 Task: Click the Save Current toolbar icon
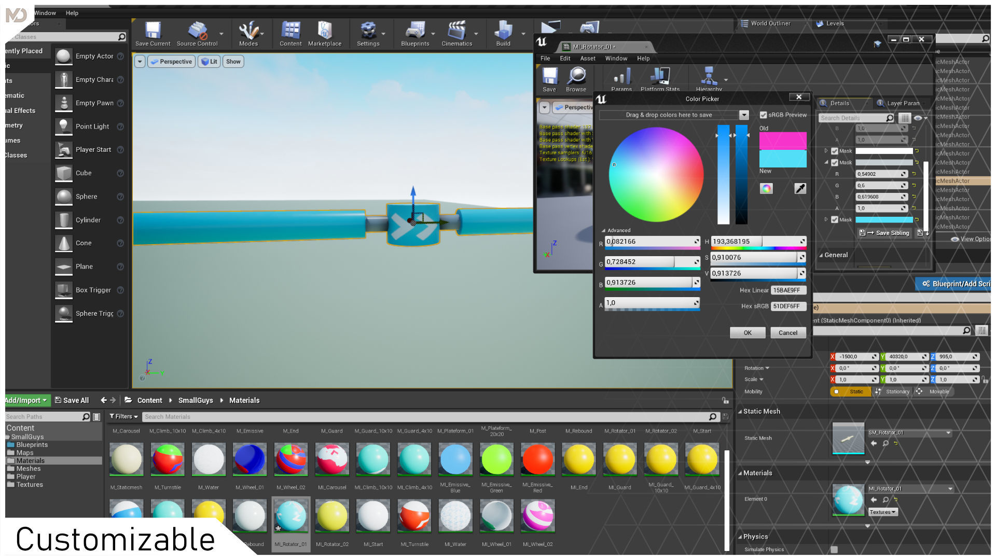pos(153,32)
